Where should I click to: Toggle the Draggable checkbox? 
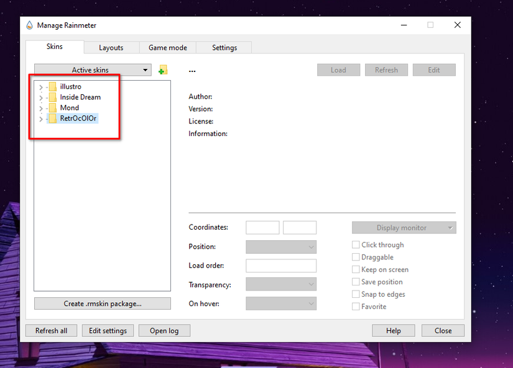point(356,258)
